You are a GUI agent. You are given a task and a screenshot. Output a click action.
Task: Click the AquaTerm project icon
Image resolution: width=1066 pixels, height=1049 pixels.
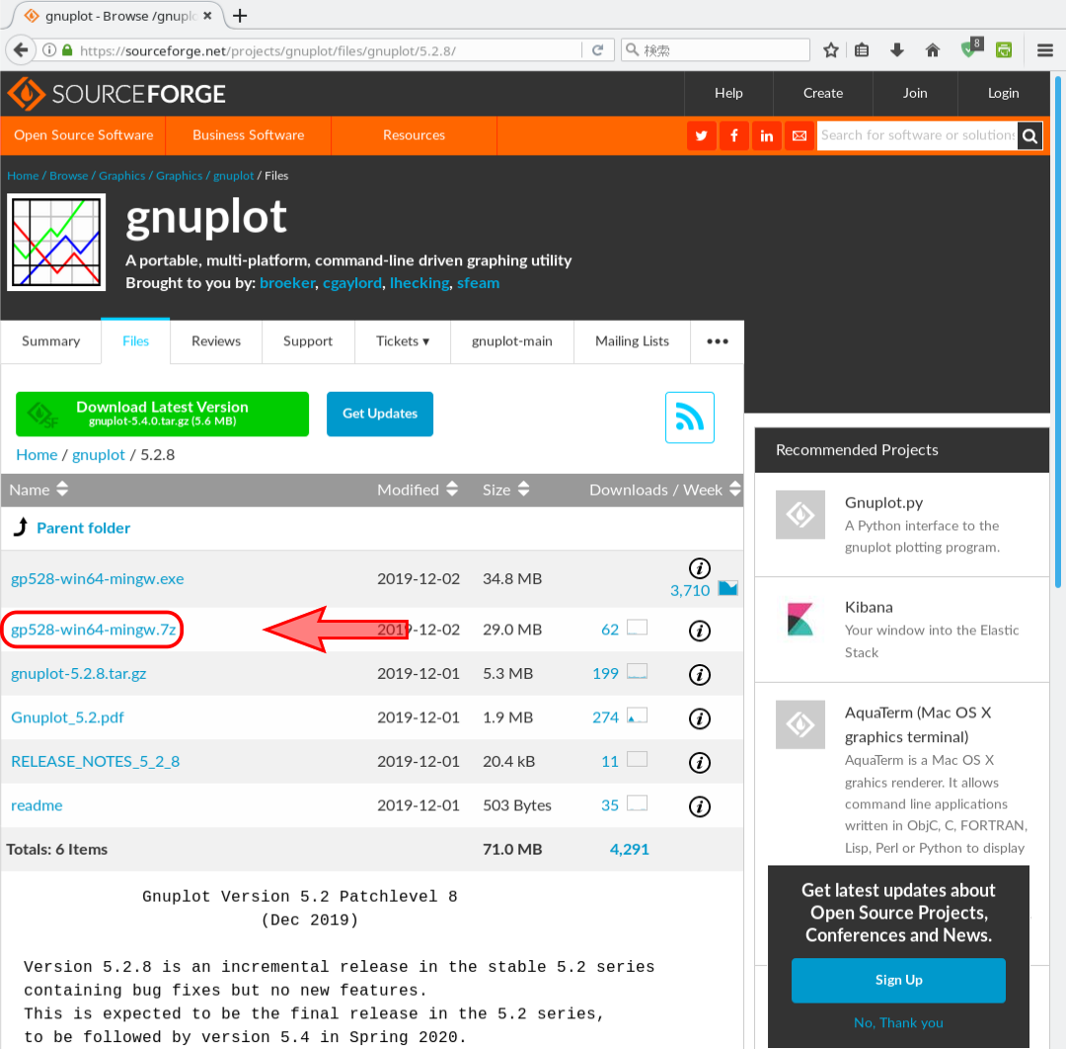[800, 724]
